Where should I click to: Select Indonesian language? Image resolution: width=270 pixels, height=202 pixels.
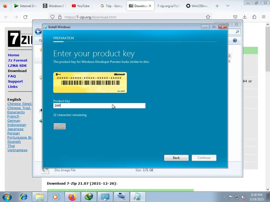click(x=17, y=125)
